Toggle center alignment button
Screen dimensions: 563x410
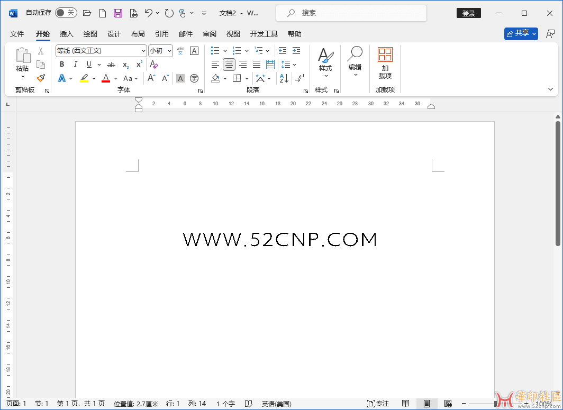pyautogui.click(x=229, y=65)
